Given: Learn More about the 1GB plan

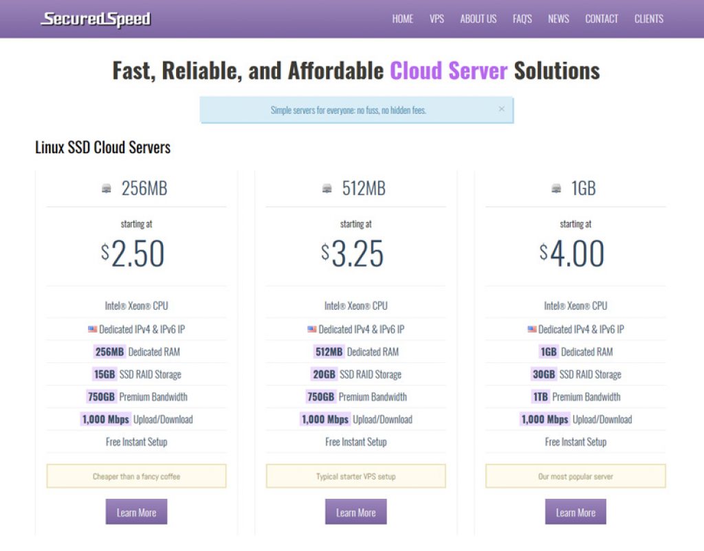Looking at the screenshot, I should [x=575, y=512].
